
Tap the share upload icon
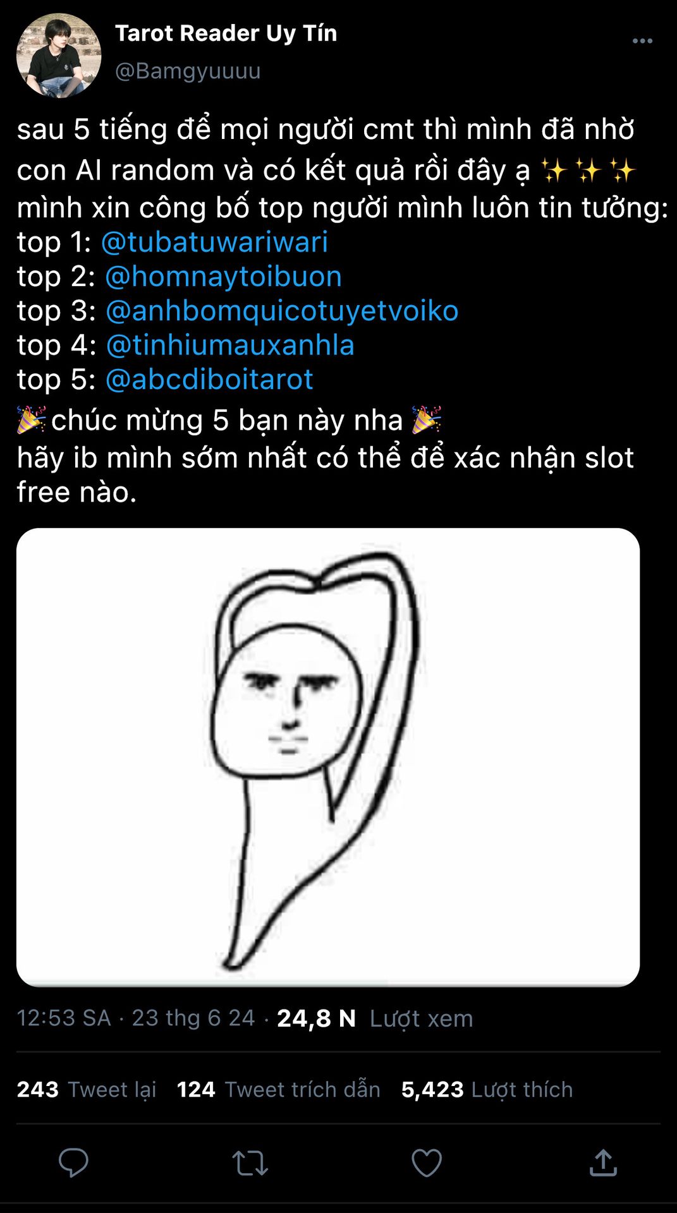point(603,1162)
